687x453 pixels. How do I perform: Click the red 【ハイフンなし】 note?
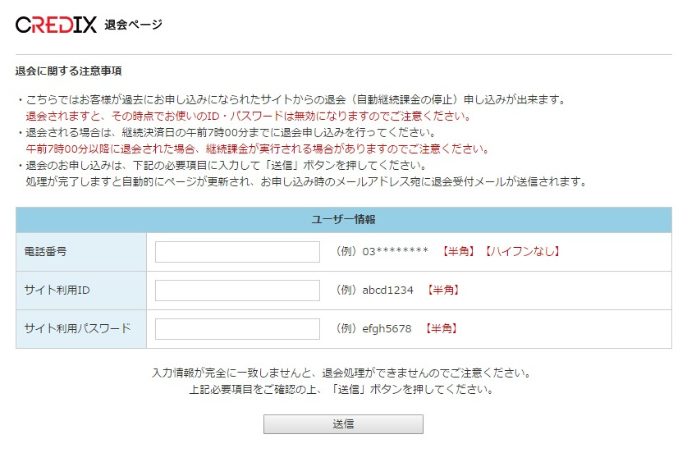pos(522,252)
